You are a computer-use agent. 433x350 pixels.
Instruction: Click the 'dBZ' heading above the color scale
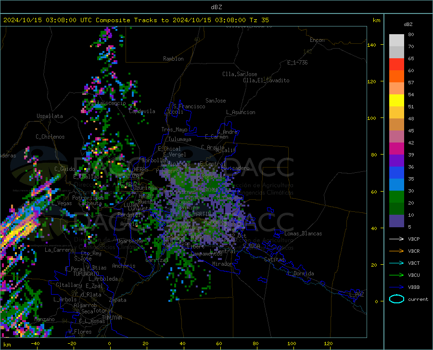point(408,24)
